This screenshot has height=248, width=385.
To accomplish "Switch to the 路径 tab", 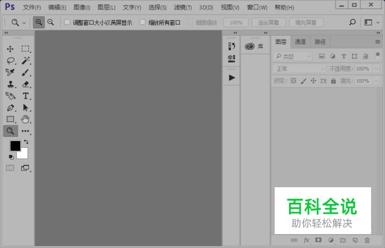I will coord(320,42).
